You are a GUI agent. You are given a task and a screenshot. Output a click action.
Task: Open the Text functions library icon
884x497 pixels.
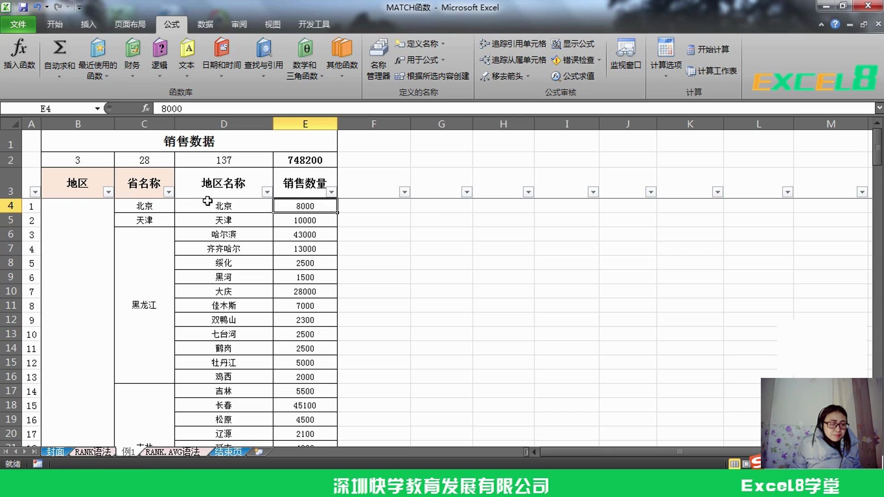[x=186, y=48]
